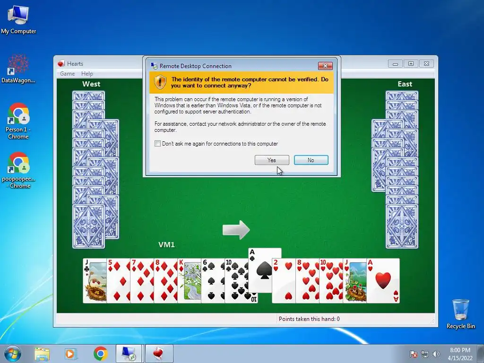Click the VM1 player name label
This screenshot has height=363, width=484.
point(166,244)
